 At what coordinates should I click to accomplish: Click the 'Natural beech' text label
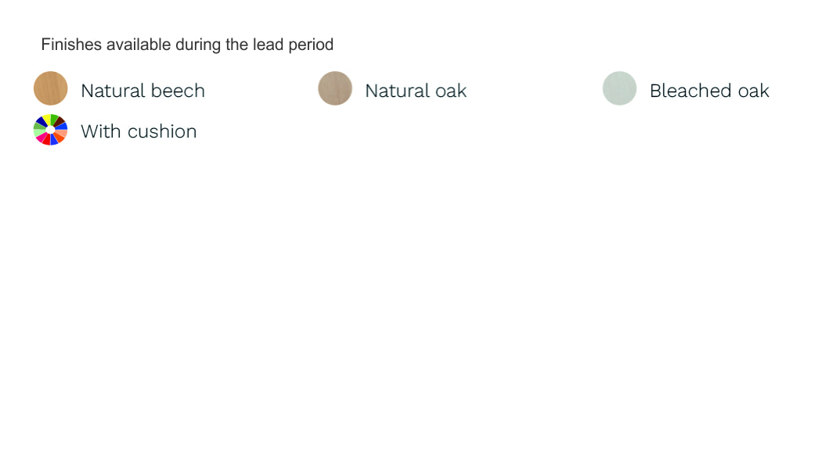click(142, 91)
